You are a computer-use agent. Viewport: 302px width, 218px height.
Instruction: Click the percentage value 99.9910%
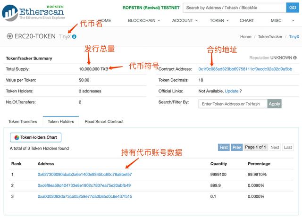(x=257, y=175)
